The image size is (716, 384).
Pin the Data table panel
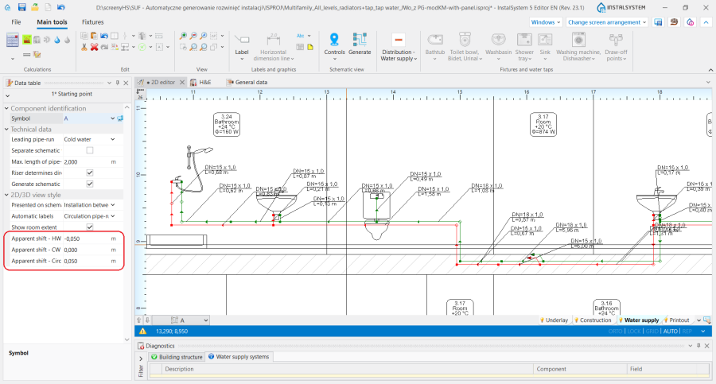[x=118, y=83]
